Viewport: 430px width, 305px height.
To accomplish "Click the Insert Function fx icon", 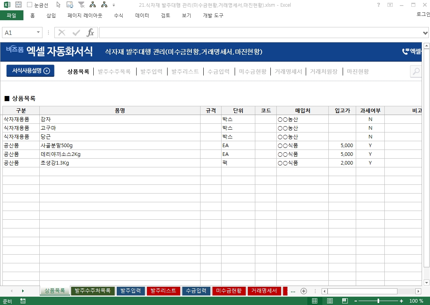I will point(91,33).
